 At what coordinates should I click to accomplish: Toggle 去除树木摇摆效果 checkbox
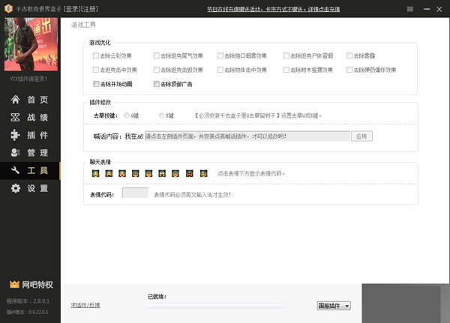[x=286, y=70]
